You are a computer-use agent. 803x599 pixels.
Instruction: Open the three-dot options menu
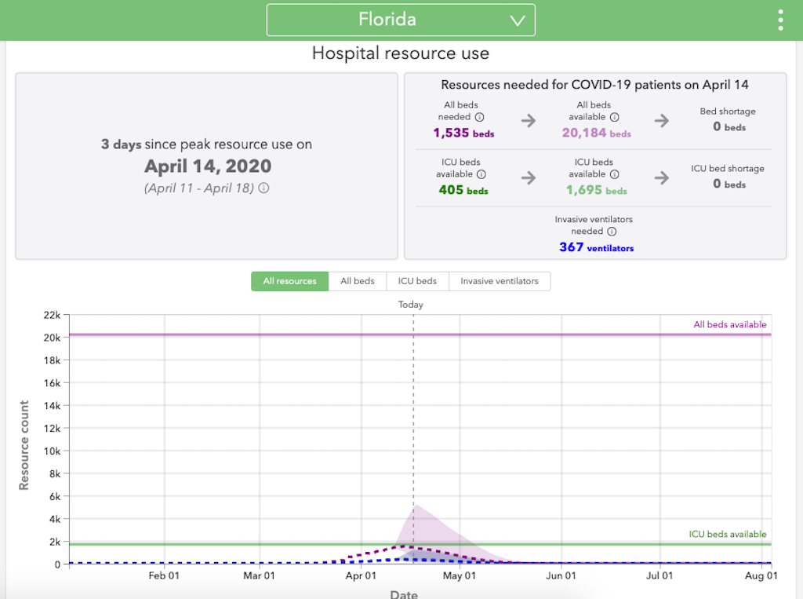click(x=780, y=20)
